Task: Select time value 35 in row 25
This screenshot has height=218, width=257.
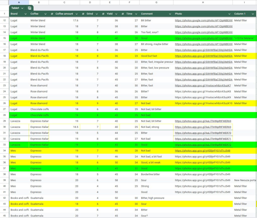Action: (130, 97)
